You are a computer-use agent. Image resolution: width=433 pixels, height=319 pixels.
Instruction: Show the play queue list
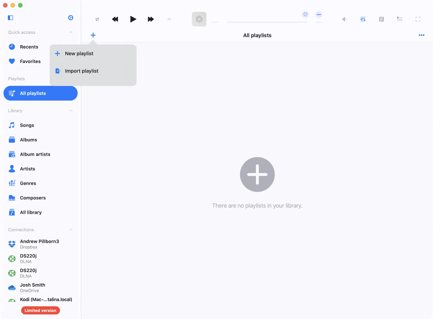coord(400,19)
